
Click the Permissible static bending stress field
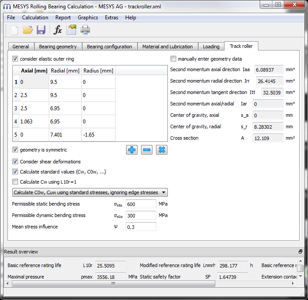coord(141,204)
